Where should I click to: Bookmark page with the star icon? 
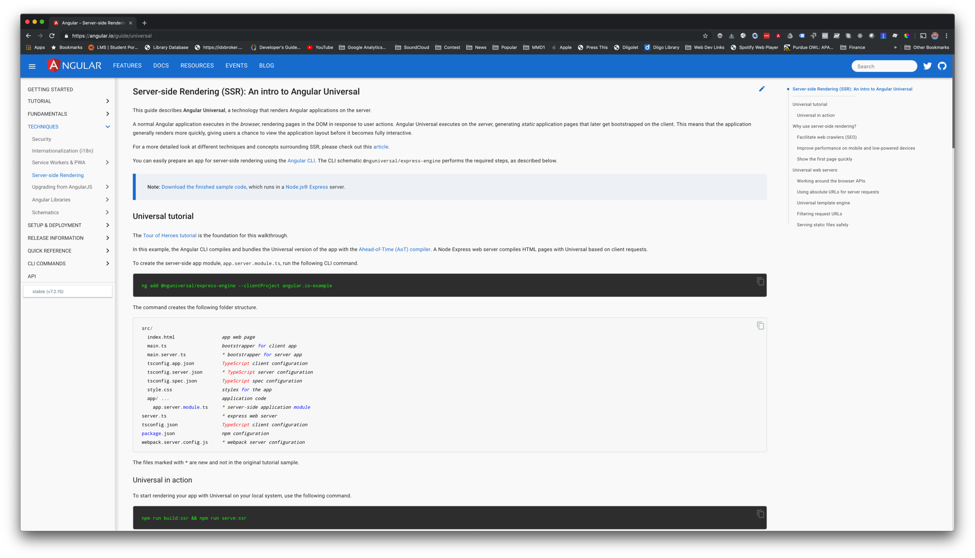click(705, 36)
